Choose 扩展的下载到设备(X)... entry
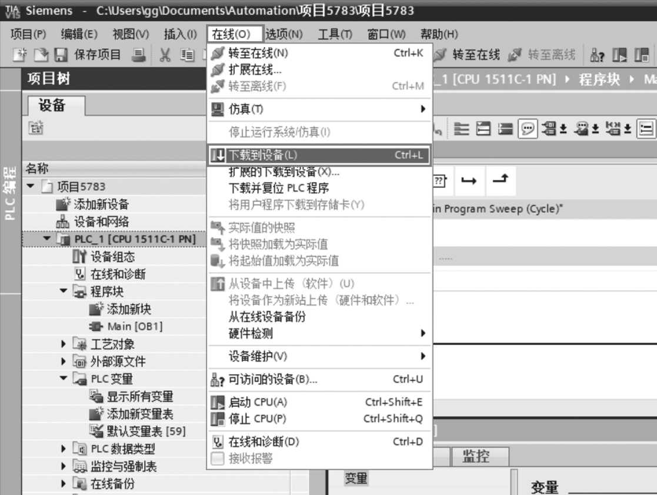Viewport: 657px width, 495px height. [x=319, y=172]
